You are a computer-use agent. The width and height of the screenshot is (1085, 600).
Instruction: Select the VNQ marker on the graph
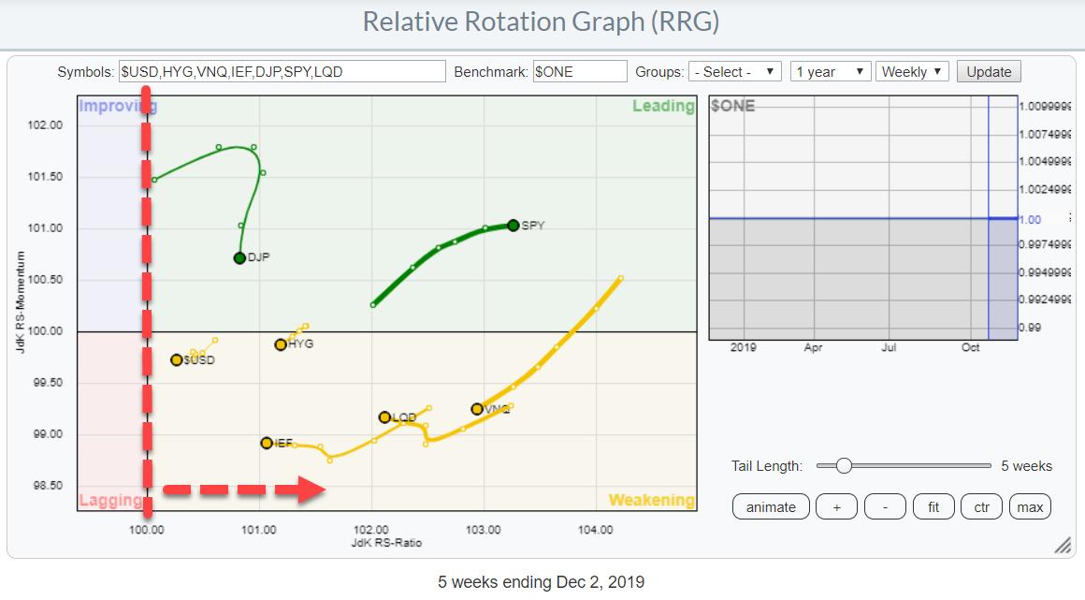coord(477,409)
